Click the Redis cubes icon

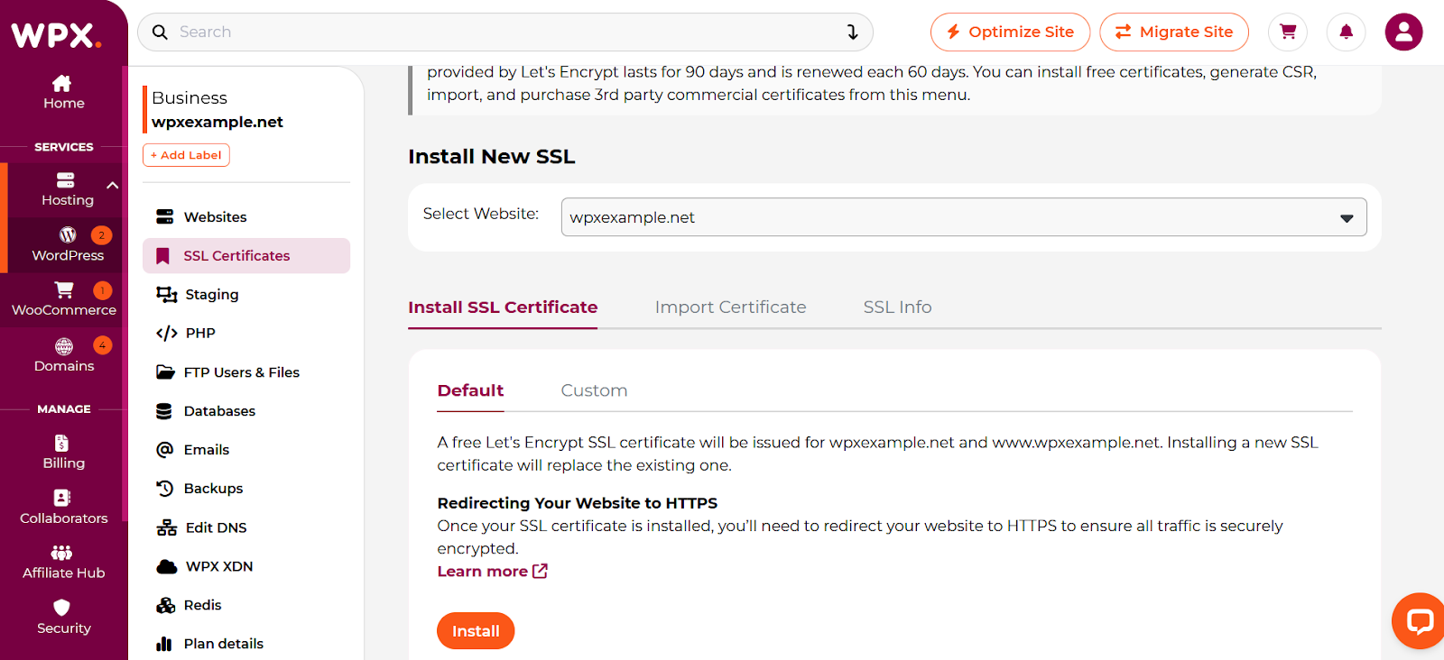click(x=165, y=605)
